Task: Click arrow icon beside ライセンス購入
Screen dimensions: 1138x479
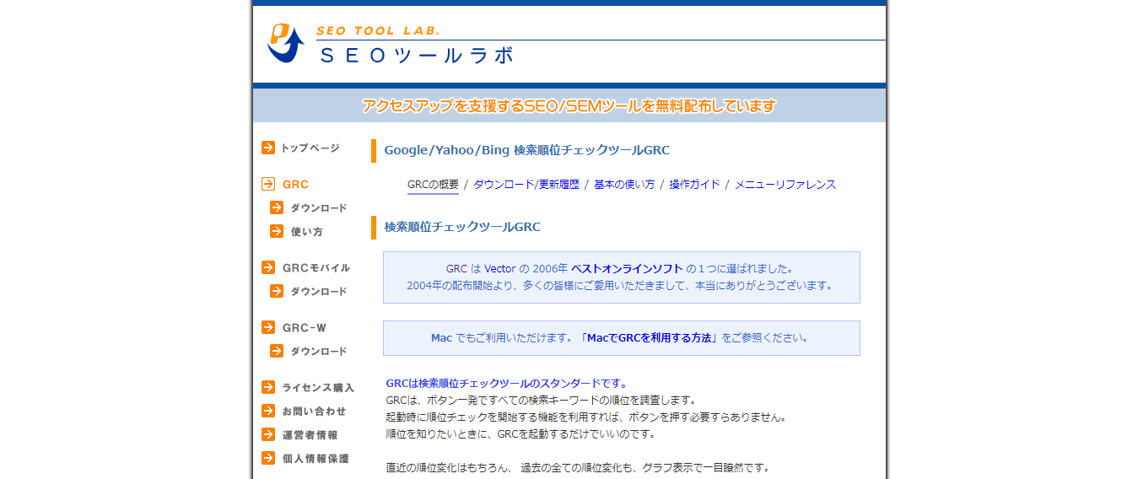Action: tap(268, 387)
